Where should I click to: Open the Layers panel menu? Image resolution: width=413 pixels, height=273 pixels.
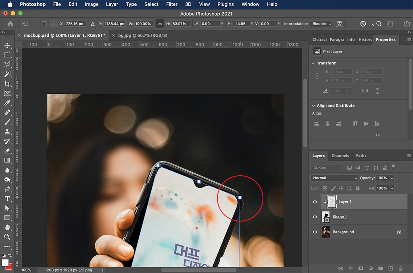[409, 156]
